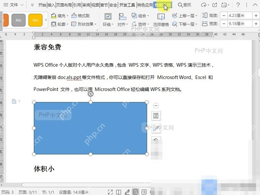The width and height of the screenshot is (260, 195).
Task: Open the 对齐 align menu
Action: 123,20
